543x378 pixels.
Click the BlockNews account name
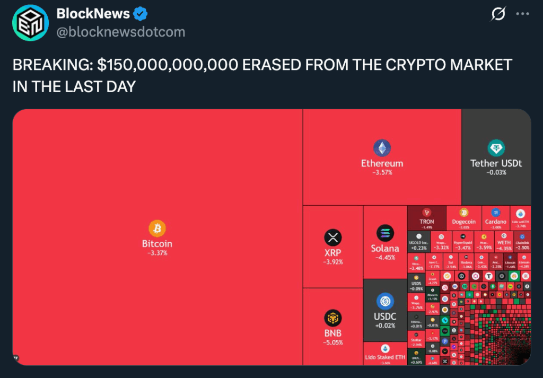pyautogui.click(x=93, y=14)
